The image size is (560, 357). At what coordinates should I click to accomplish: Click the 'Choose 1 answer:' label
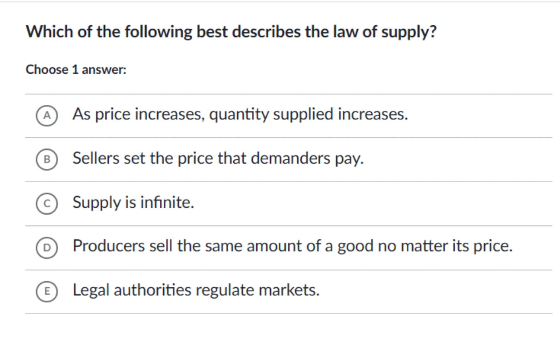point(76,70)
